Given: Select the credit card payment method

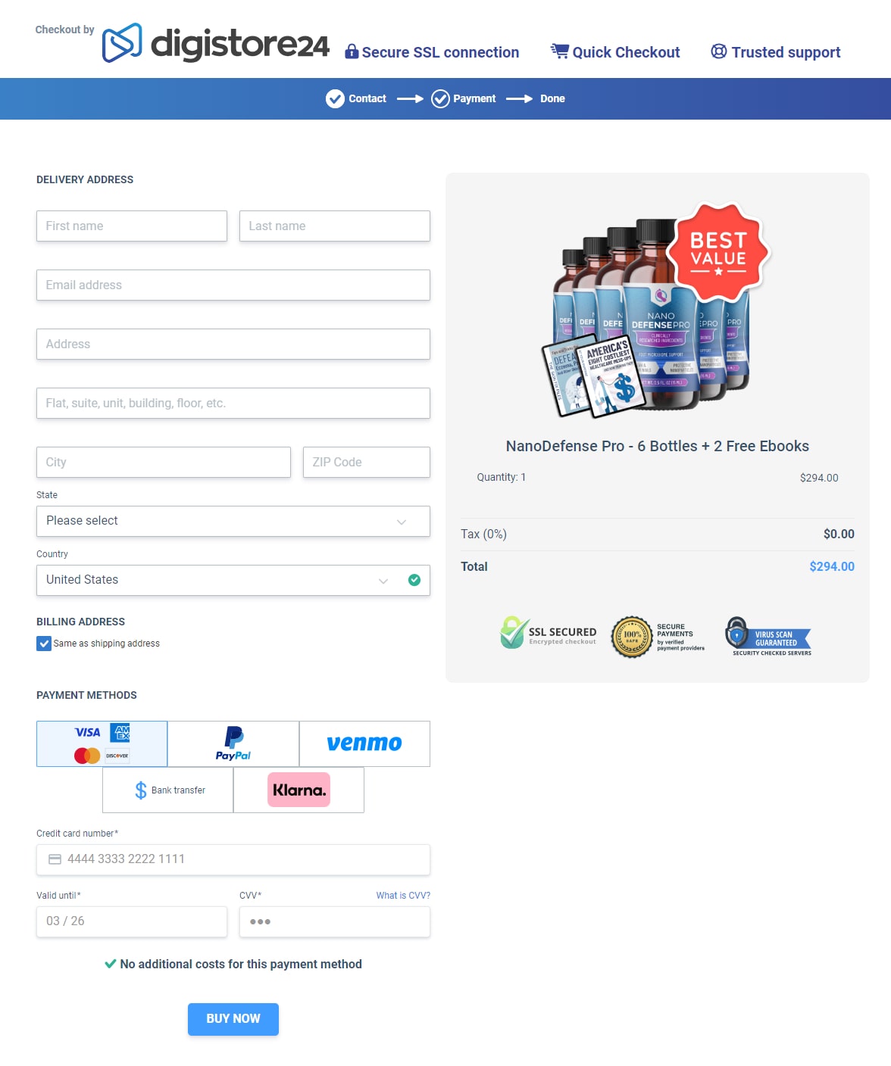Looking at the screenshot, I should (102, 744).
